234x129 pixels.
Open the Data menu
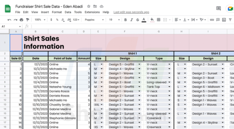pos(68,12)
